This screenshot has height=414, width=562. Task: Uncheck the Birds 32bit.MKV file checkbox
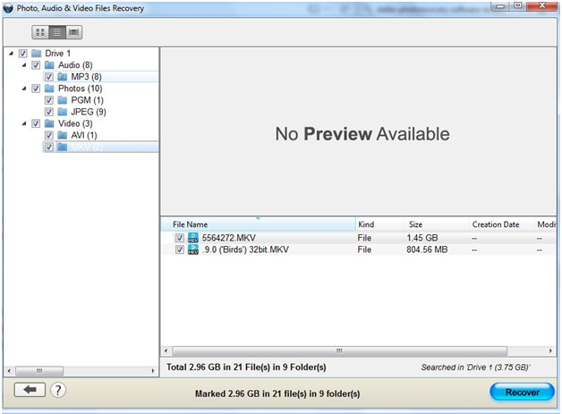click(180, 249)
